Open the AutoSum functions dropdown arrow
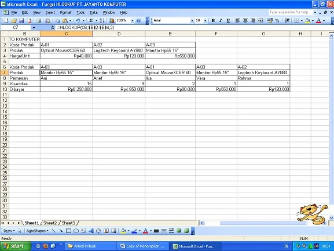Screen dimensions: 334x251 click(x=96, y=21)
